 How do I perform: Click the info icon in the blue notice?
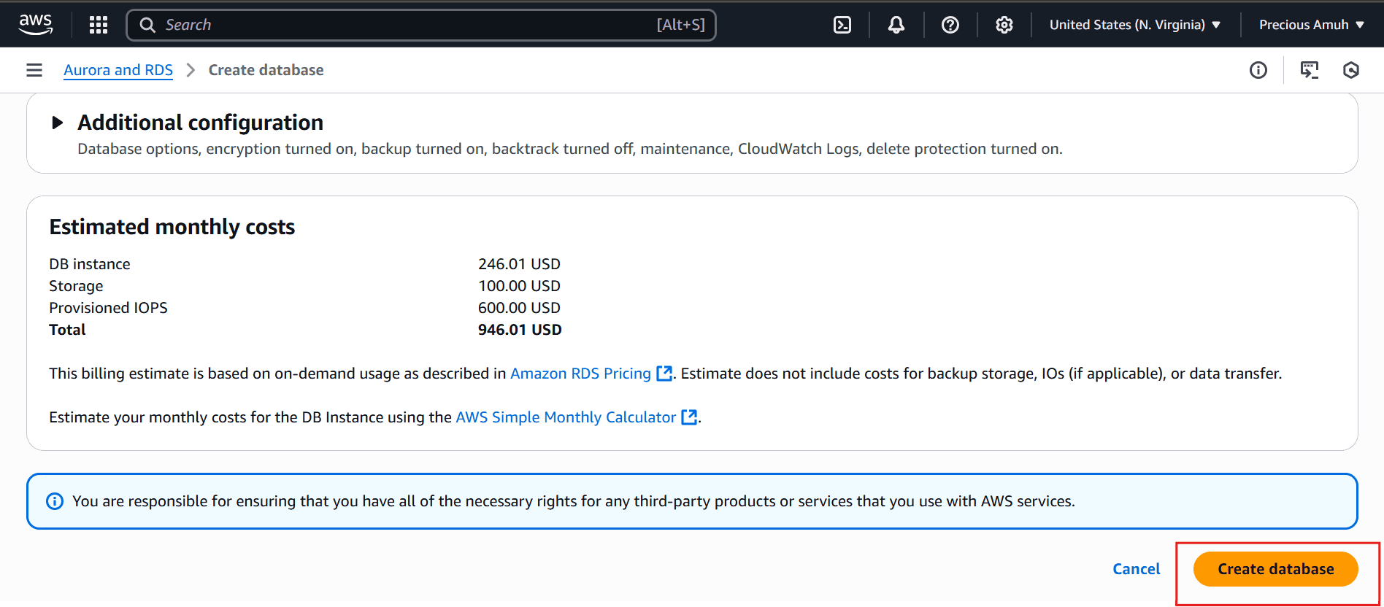pos(55,501)
